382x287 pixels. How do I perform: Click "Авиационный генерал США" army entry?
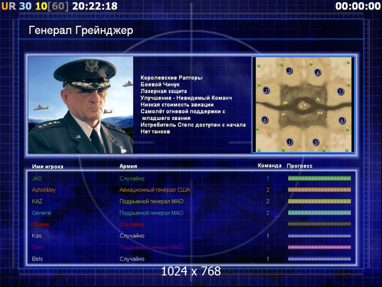(155, 190)
